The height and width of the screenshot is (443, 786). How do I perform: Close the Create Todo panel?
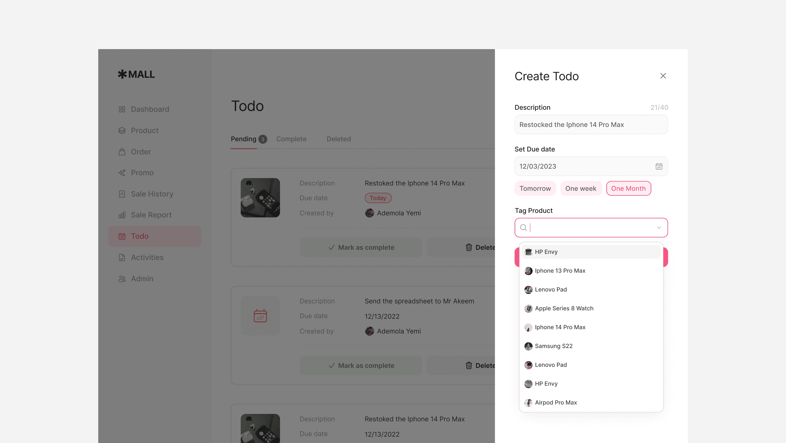pyautogui.click(x=663, y=76)
